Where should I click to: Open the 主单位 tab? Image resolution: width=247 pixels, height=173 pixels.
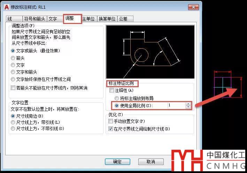88,19
